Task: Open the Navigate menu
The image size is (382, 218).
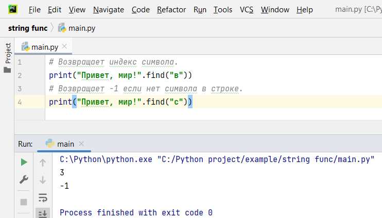Action: pyautogui.click(x=109, y=10)
